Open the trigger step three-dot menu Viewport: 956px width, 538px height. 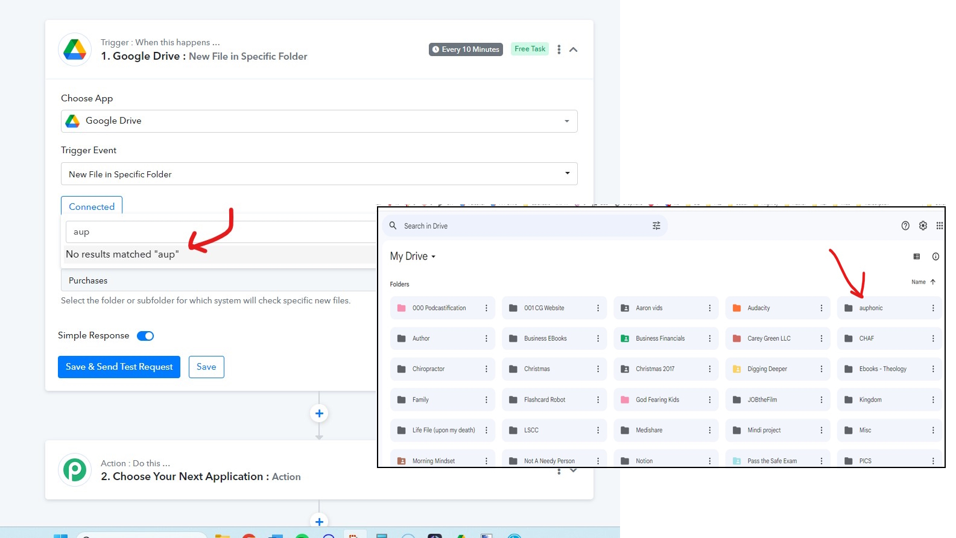click(x=559, y=49)
